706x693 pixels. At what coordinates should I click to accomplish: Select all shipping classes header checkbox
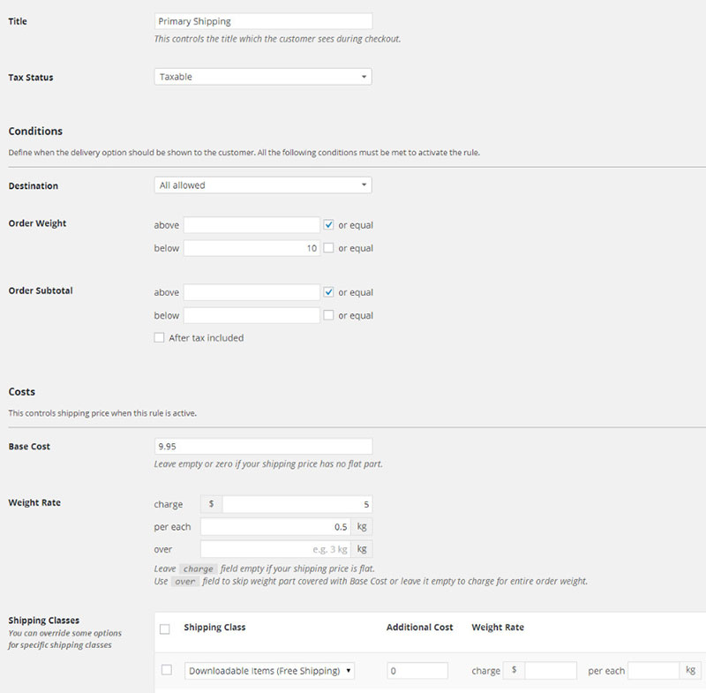tap(165, 629)
